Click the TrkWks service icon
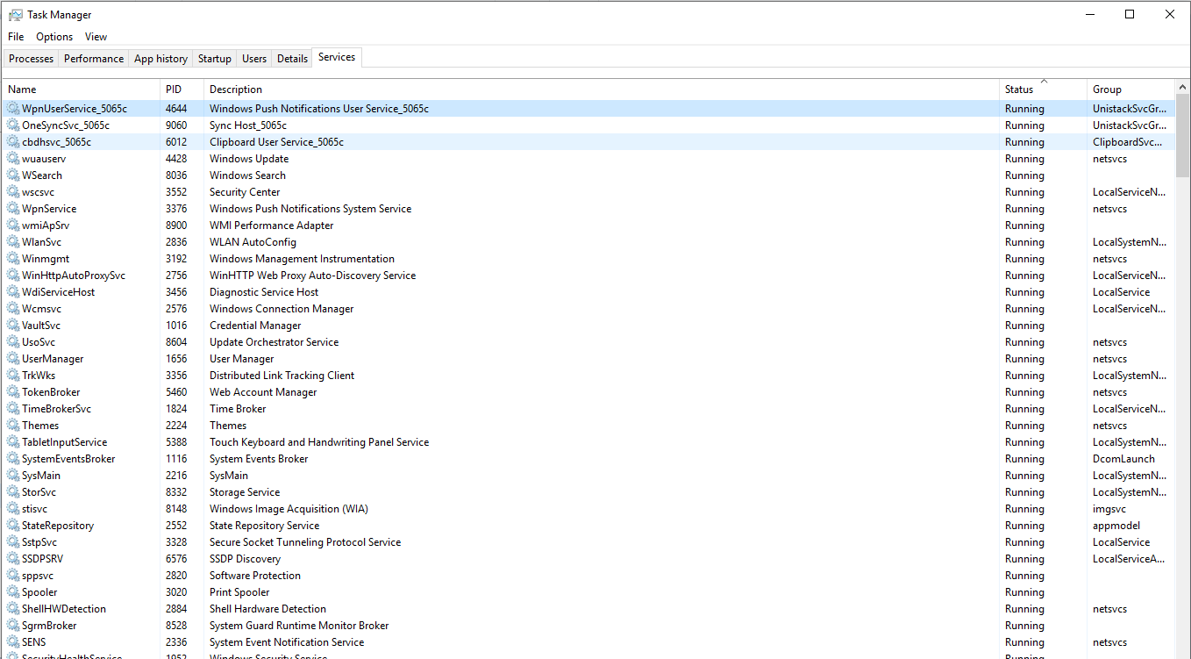The image size is (1191, 659). click(x=13, y=376)
